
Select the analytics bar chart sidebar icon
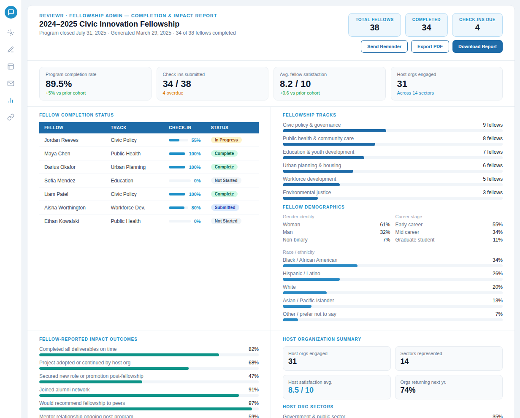pos(11,100)
